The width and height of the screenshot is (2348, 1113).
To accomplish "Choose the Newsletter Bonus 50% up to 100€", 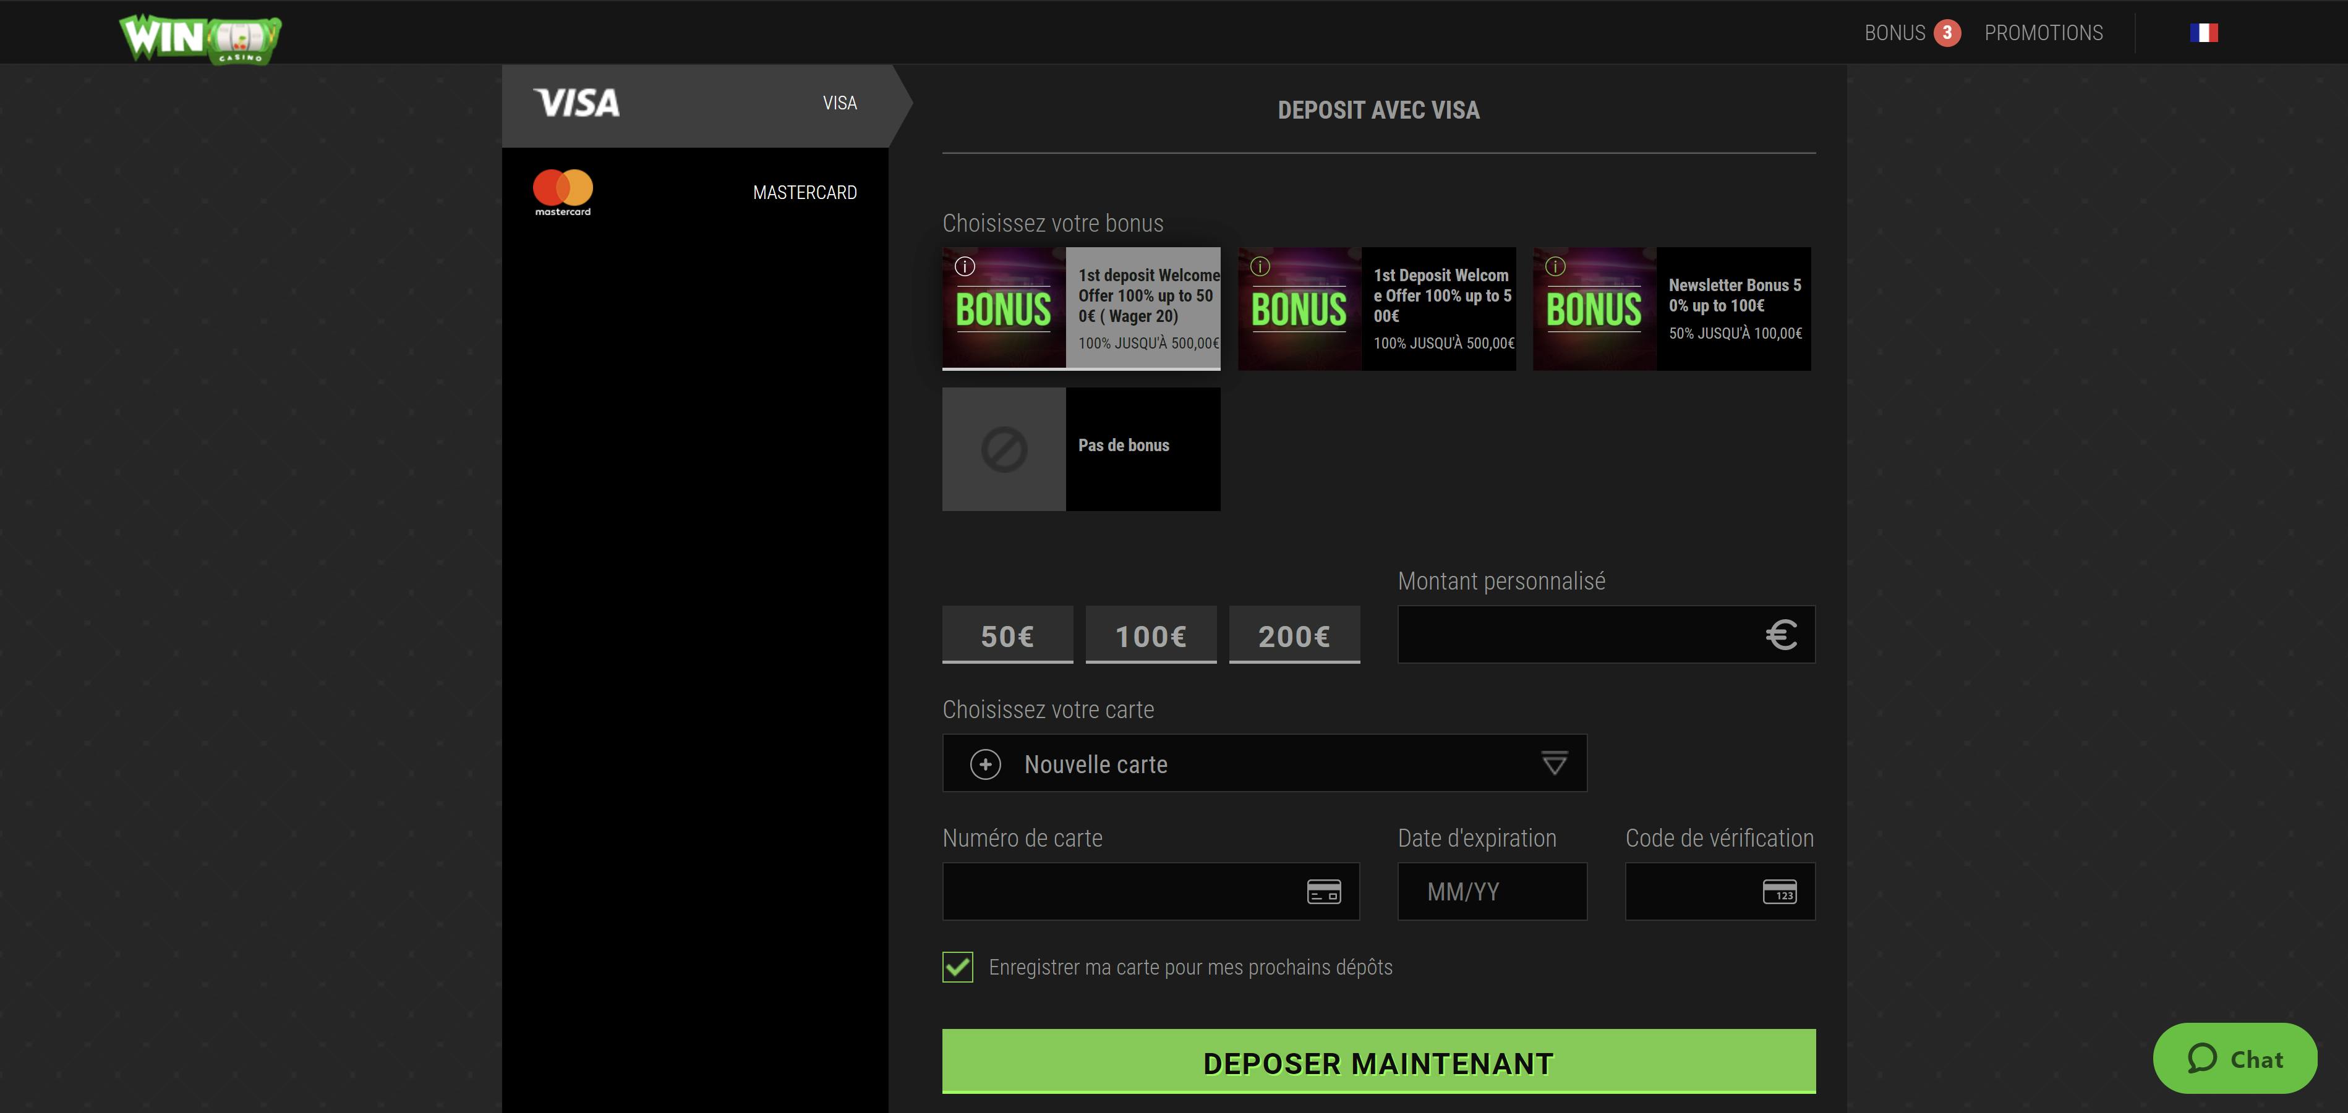I will coord(1671,309).
